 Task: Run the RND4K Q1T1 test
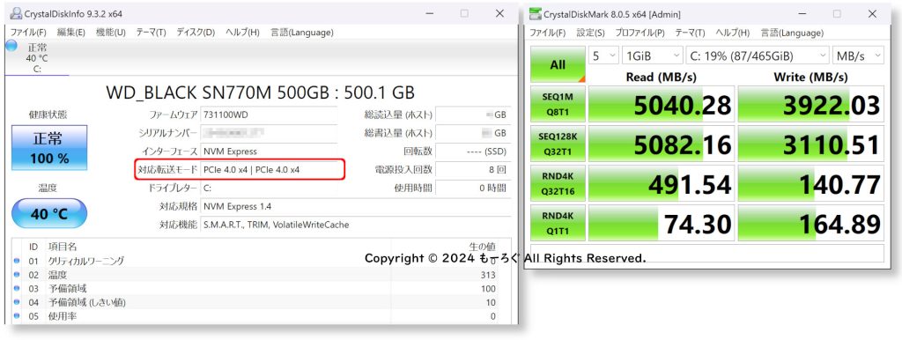558,223
